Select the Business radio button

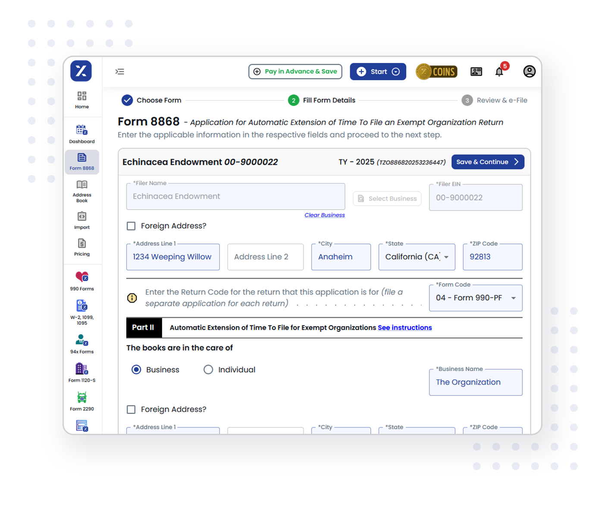[136, 370]
